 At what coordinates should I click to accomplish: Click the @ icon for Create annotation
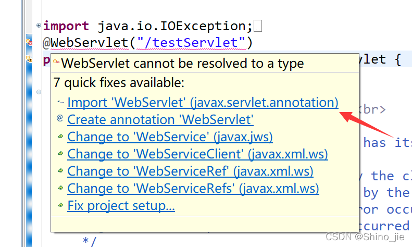coord(60,119)
